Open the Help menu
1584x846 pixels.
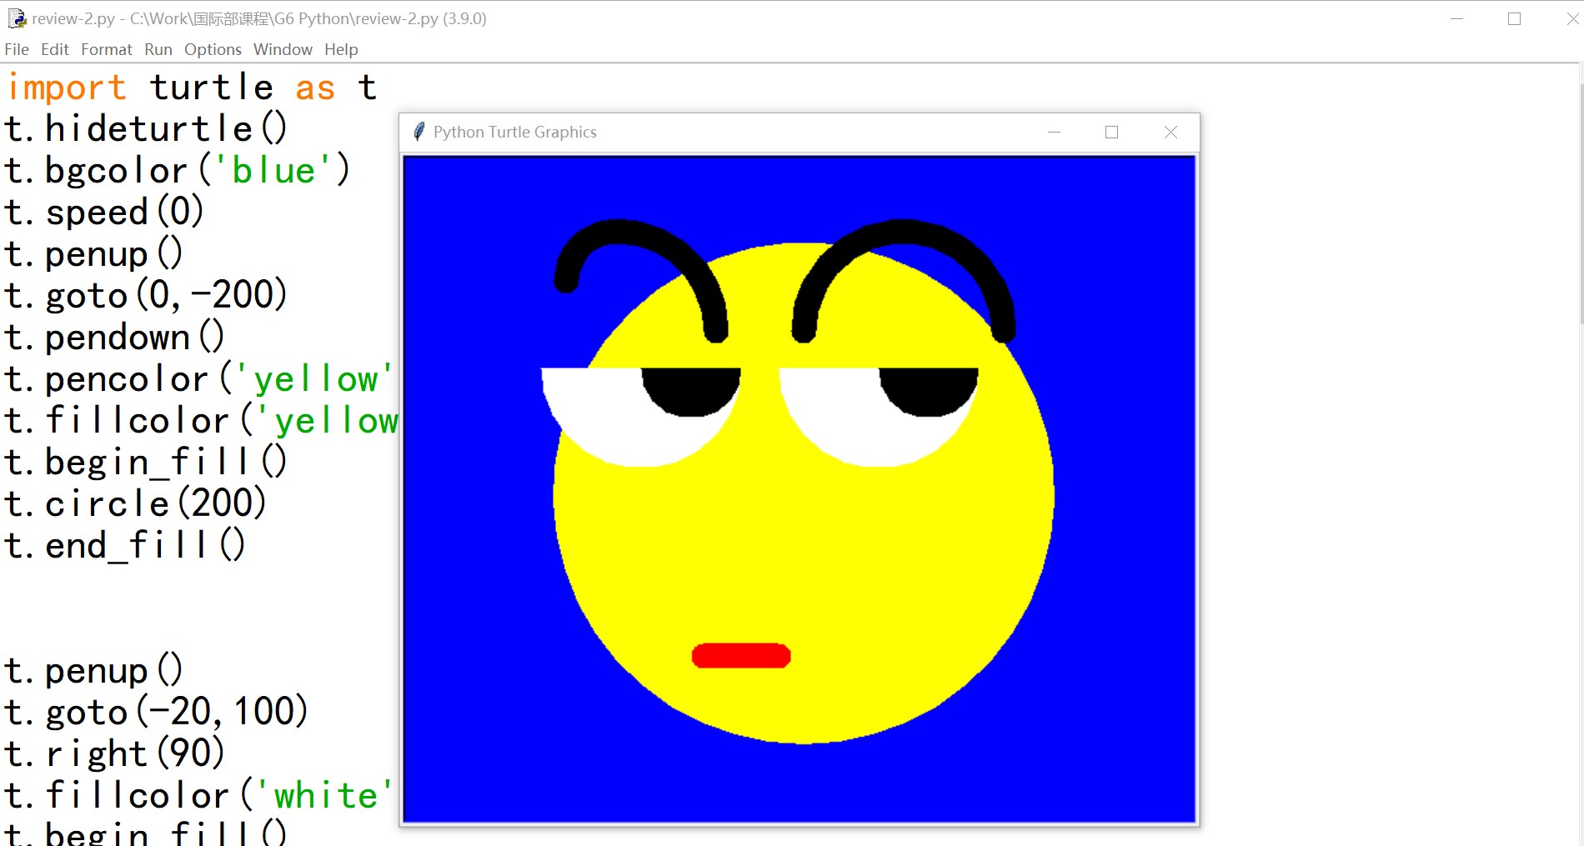341,50
